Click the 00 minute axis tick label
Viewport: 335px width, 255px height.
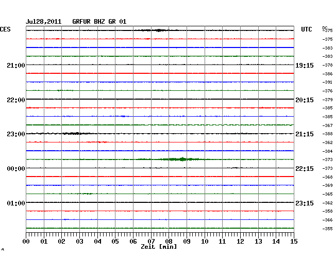tap(26, 242)
